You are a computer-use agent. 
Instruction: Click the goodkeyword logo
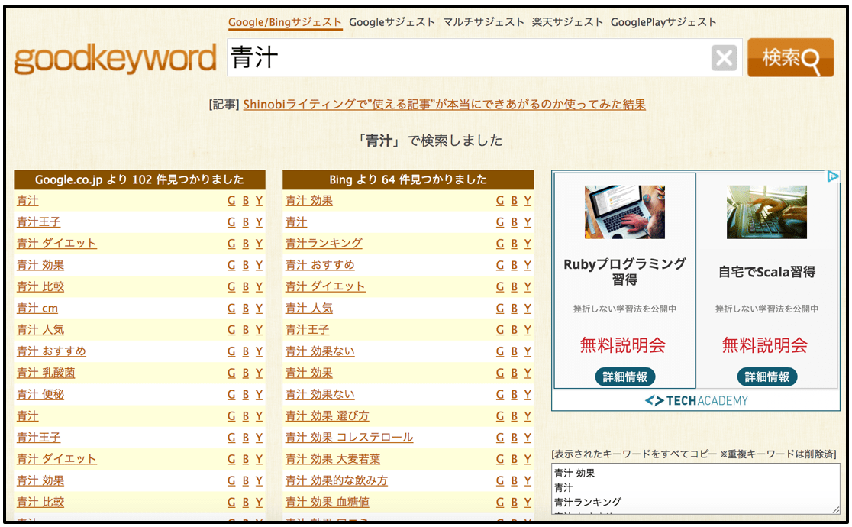tap(115, 59)
